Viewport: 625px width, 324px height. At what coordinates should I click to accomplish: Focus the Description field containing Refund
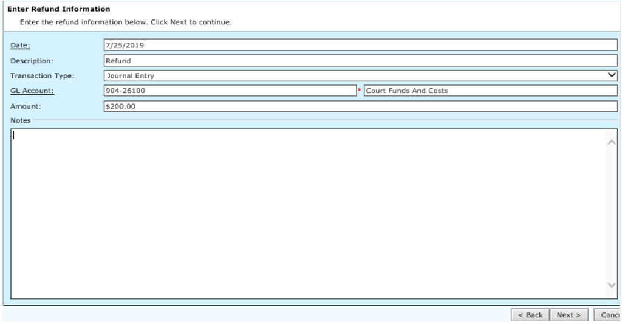(x=360, y=60)
